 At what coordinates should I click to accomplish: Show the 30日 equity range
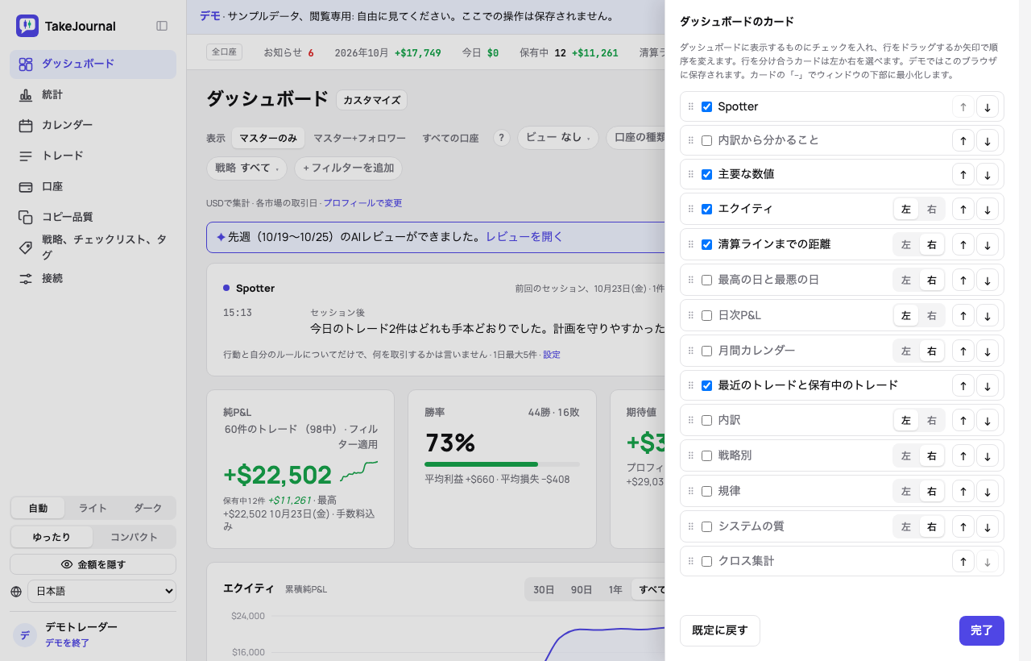point(544,590)
